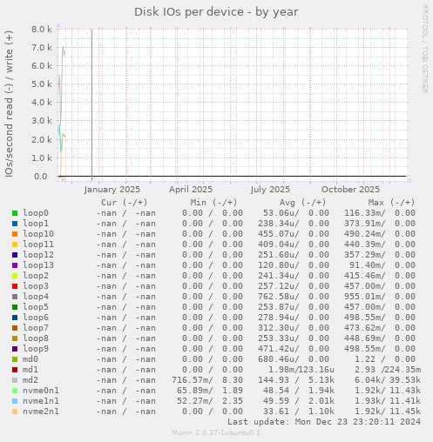The height and width of the screenshot is (442, 433).
Task: Click the md2 min value '716.57m/ 8.30'
Action: click(207, 380)
